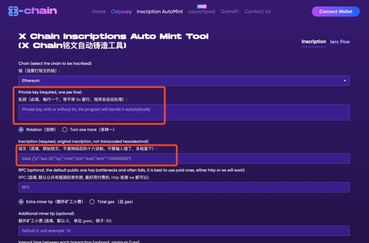Click the NEW badge above Launchpad
The width and height of the screenshot is (369, 243).
click(x=202, y=6)
